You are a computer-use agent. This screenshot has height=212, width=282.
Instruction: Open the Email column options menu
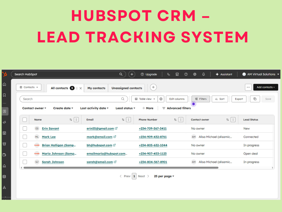[x=128, y=120]
